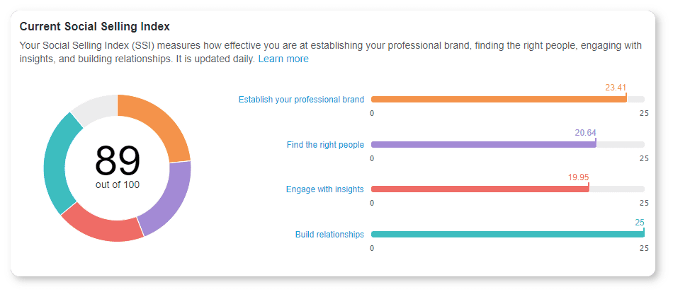This screenshot has width=673, height=294.
Task: Click the 20.64 score value label
Action: 585,132
